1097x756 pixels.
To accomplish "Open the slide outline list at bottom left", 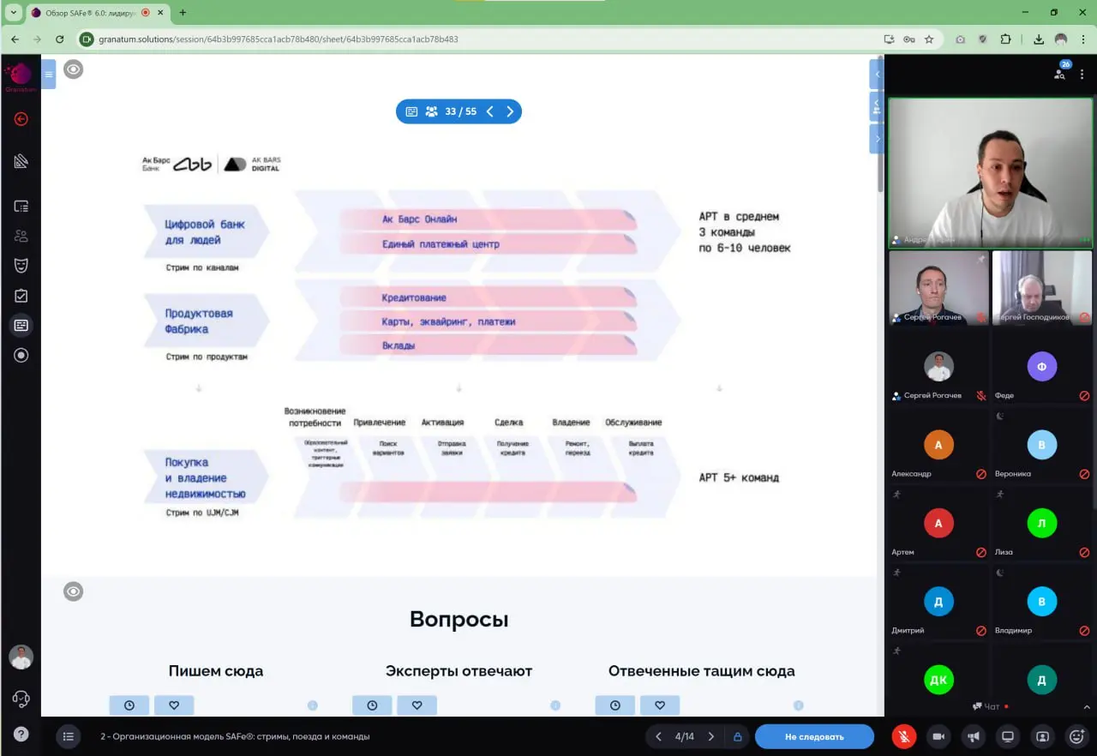I will [x=68, y=736].
